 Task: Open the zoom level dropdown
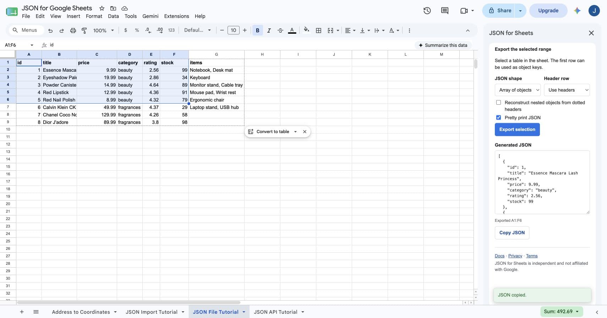103,31
